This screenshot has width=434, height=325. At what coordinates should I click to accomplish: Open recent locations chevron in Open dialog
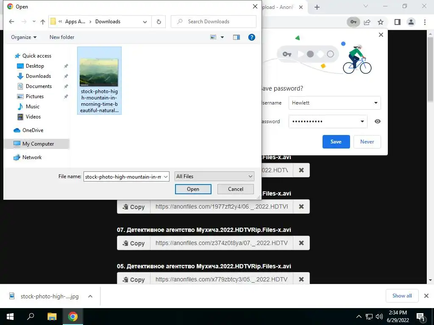(34, 22)
